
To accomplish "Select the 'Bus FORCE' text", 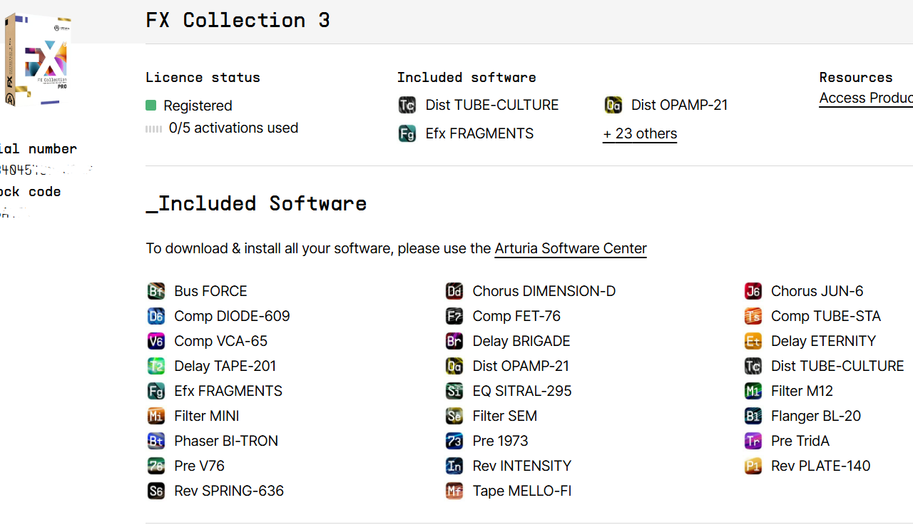I will pos(210,291).
